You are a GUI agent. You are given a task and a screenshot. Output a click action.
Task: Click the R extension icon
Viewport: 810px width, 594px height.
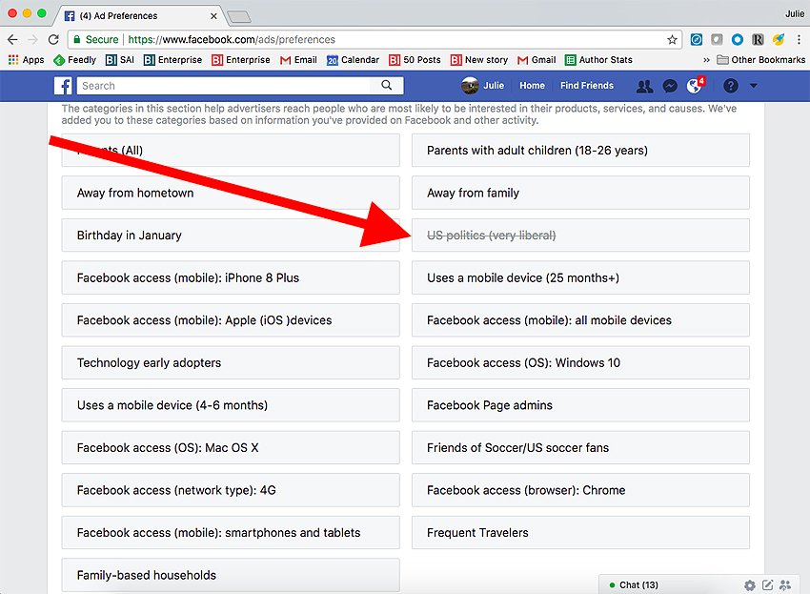click(758, 40)
